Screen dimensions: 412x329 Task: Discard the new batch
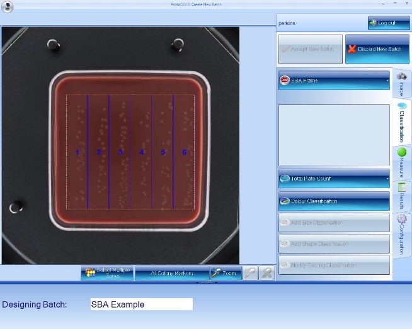tap(375, 49)
